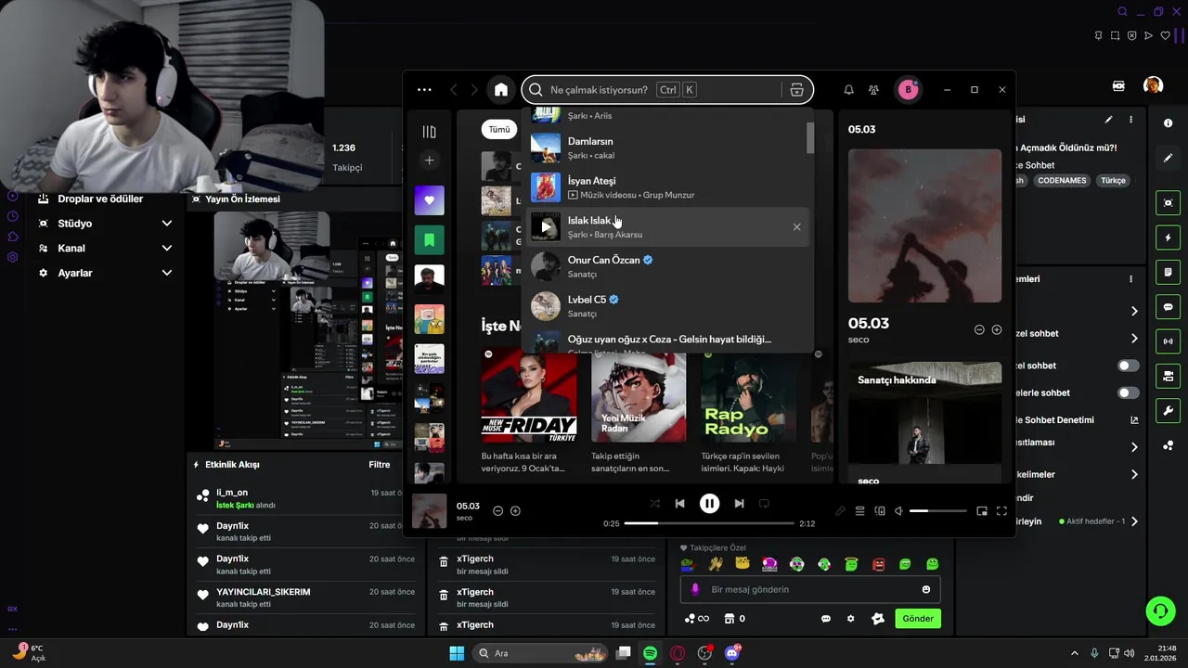Viewport: 1188px width, 668px height.
Task: Select Damlarsın search suggestion
Action: 666,148
